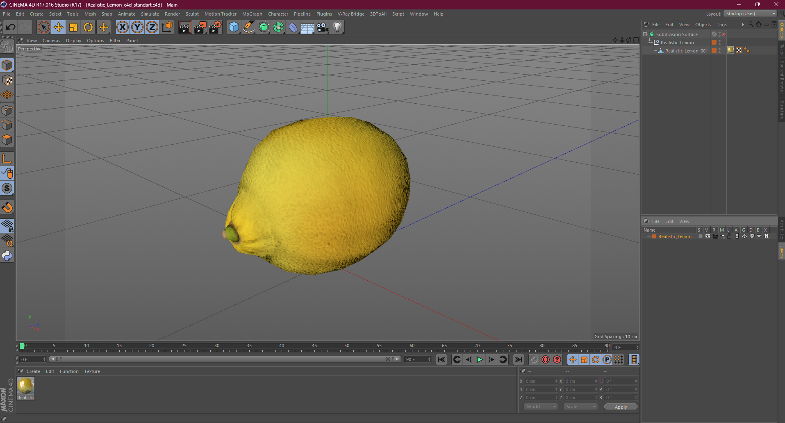Open the spline Pen tool
The width and height of the screenshot is (785, 423).
[248, 27]
